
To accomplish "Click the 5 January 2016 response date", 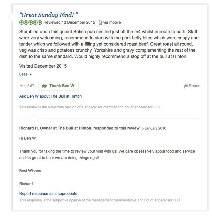I will coord(154,128).
